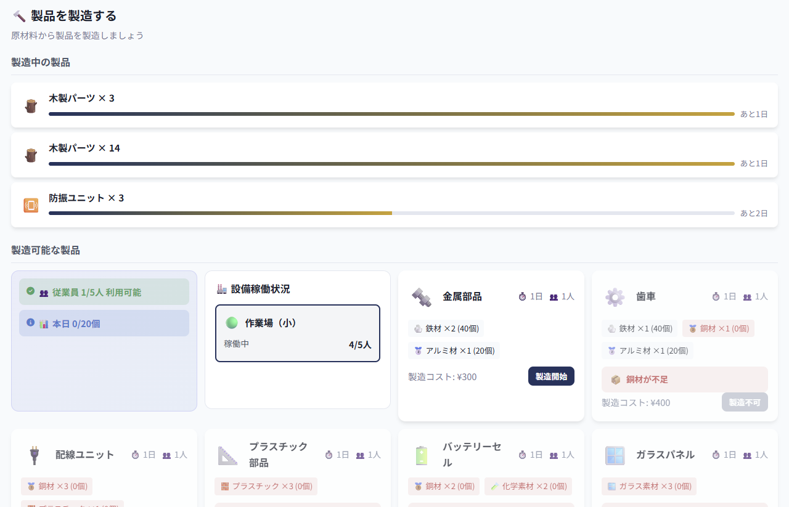Click the バッテリーセル battery icon

[422, 455]
